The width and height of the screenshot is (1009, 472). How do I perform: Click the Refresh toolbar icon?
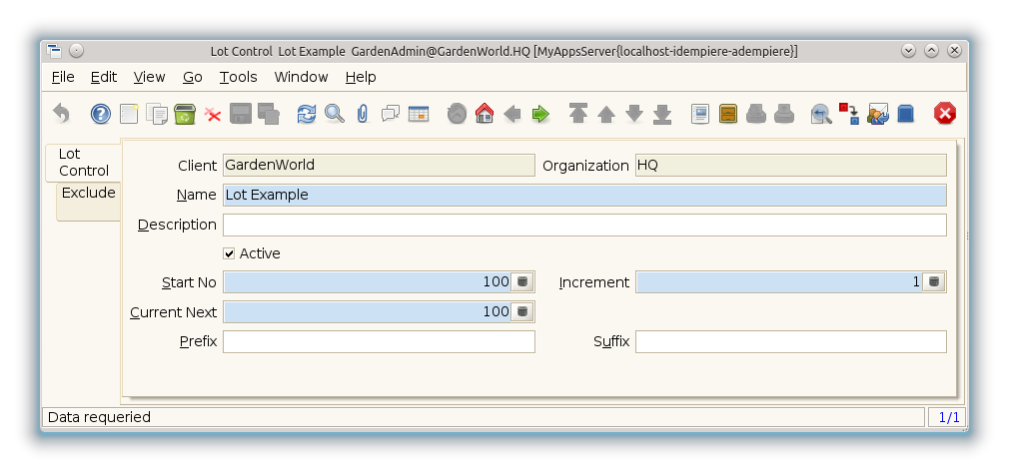(x=307, y=114)
